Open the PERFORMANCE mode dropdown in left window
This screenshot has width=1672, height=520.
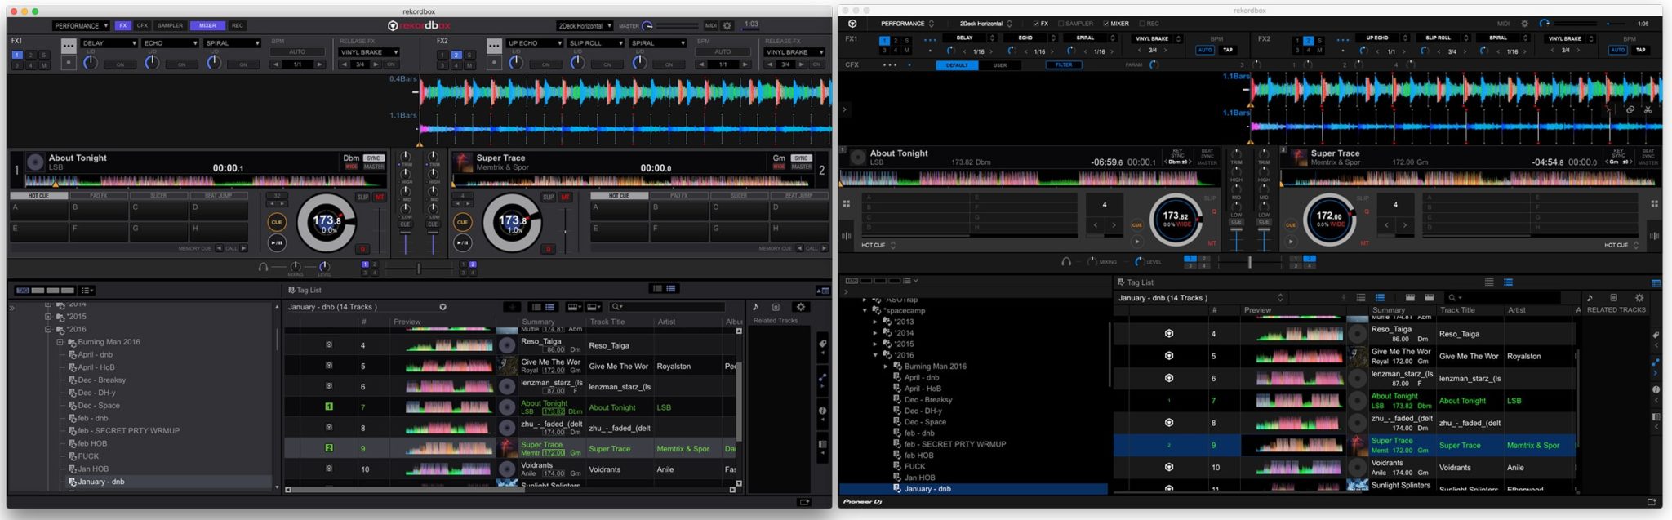[x=82, y=26]
